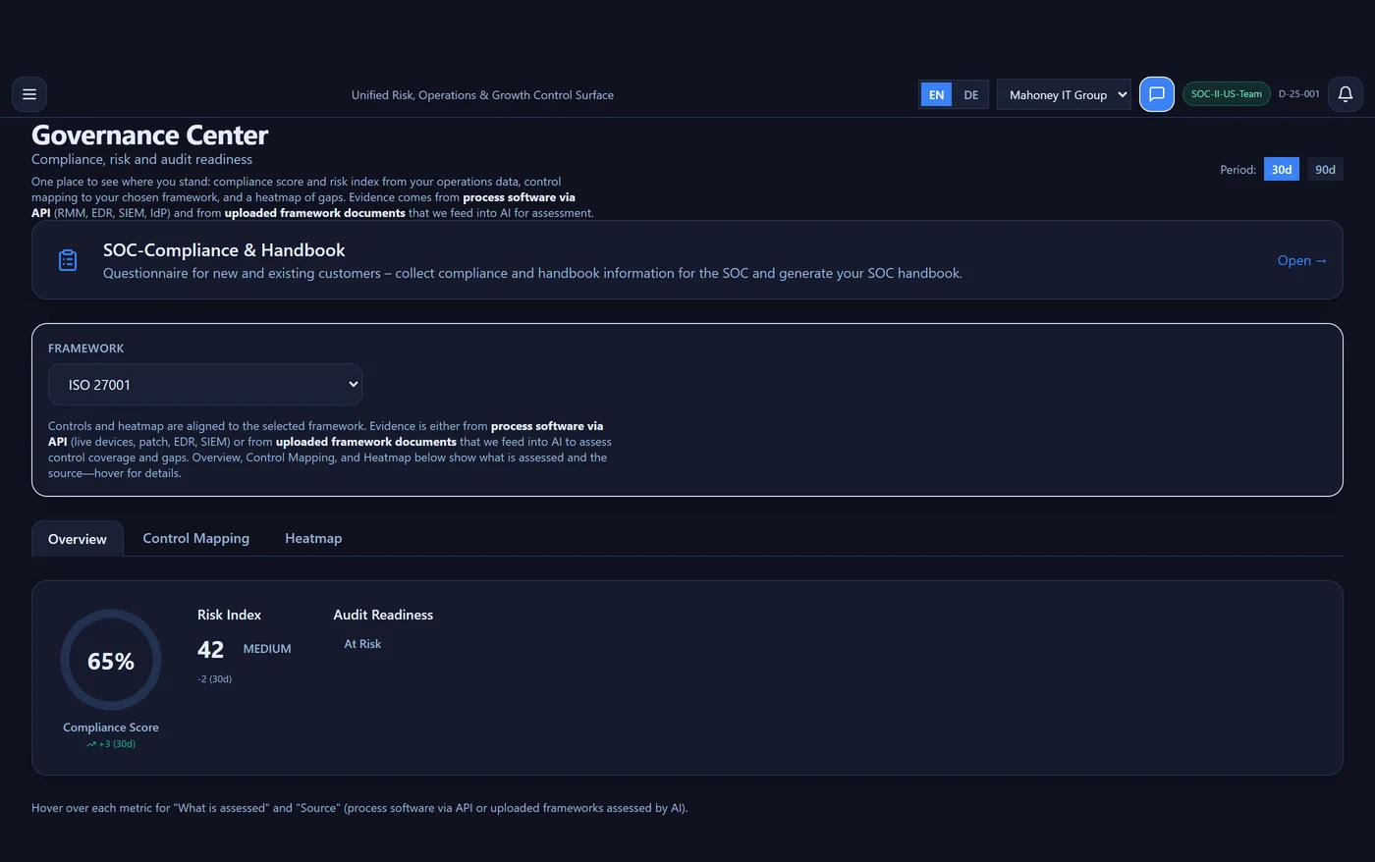Click the 65% Compliance Score ring
The width and height of the screenshot is (1375, 862).
(110, 660)
